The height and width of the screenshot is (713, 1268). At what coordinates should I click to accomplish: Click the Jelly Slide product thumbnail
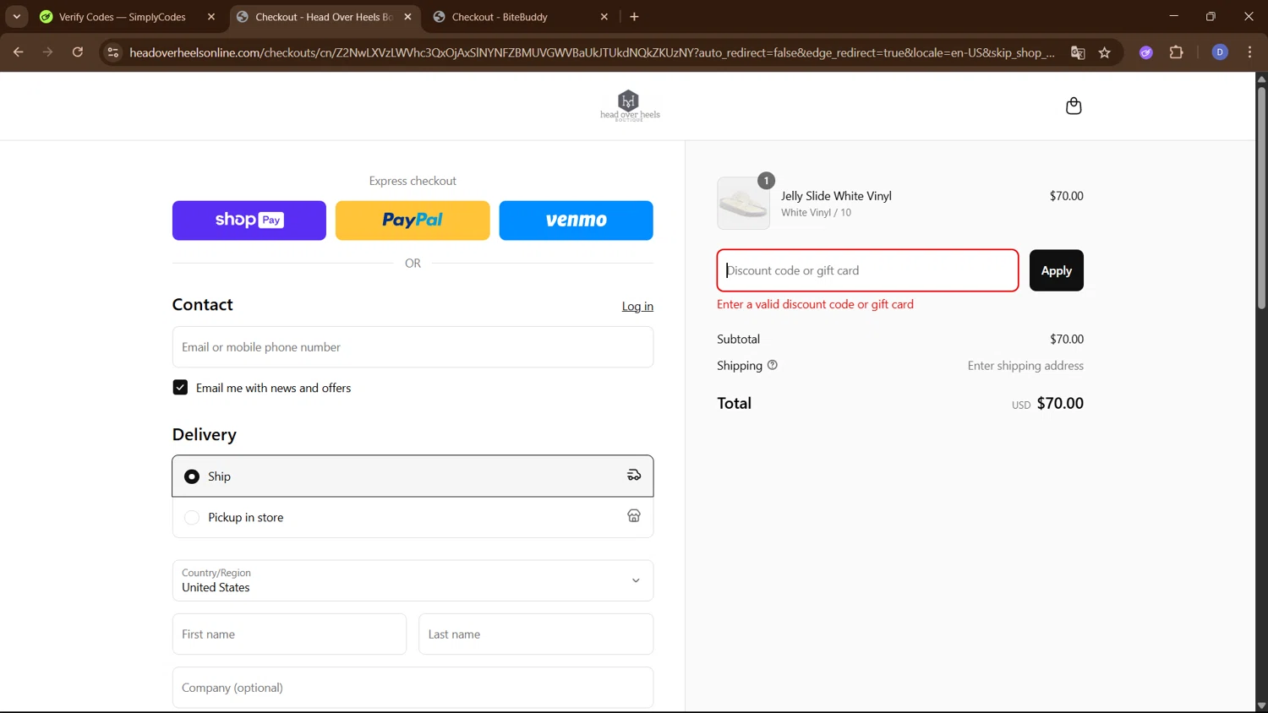click(744, 204)
